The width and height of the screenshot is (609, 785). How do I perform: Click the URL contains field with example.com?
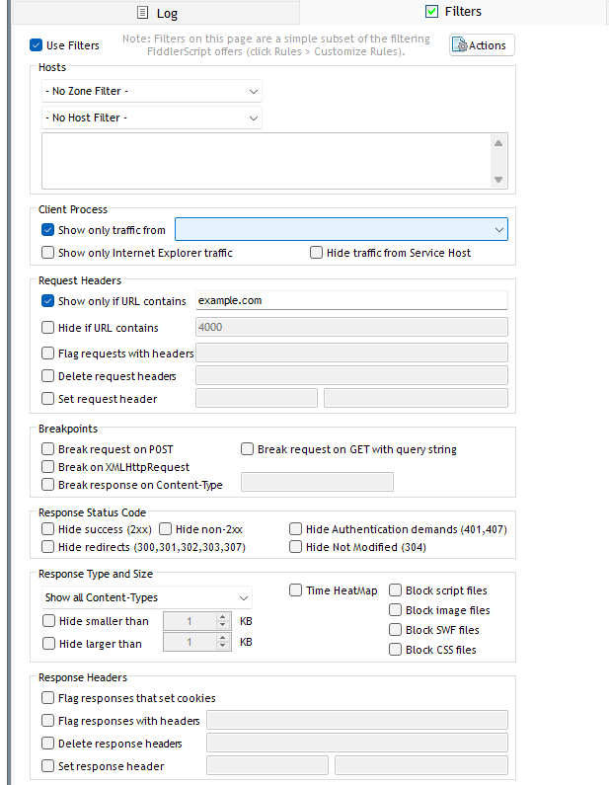click(x=350, y=300)
